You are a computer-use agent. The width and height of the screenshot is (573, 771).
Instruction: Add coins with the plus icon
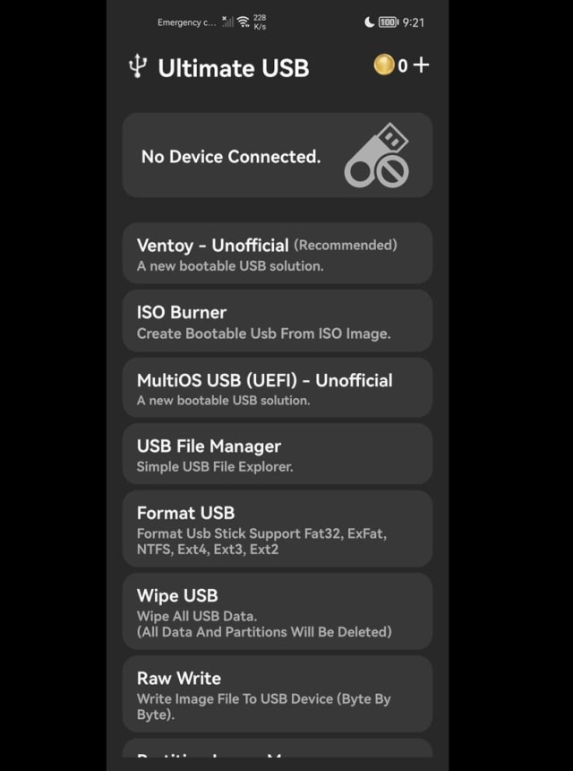[421, 65]
